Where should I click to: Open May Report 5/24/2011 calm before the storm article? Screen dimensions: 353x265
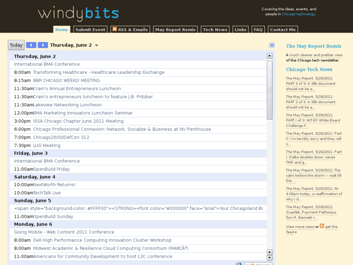click(x=314, y=176)
